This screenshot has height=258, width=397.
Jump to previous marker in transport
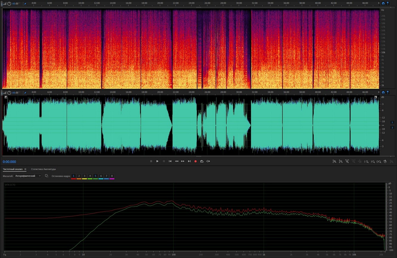pos(170,161)
